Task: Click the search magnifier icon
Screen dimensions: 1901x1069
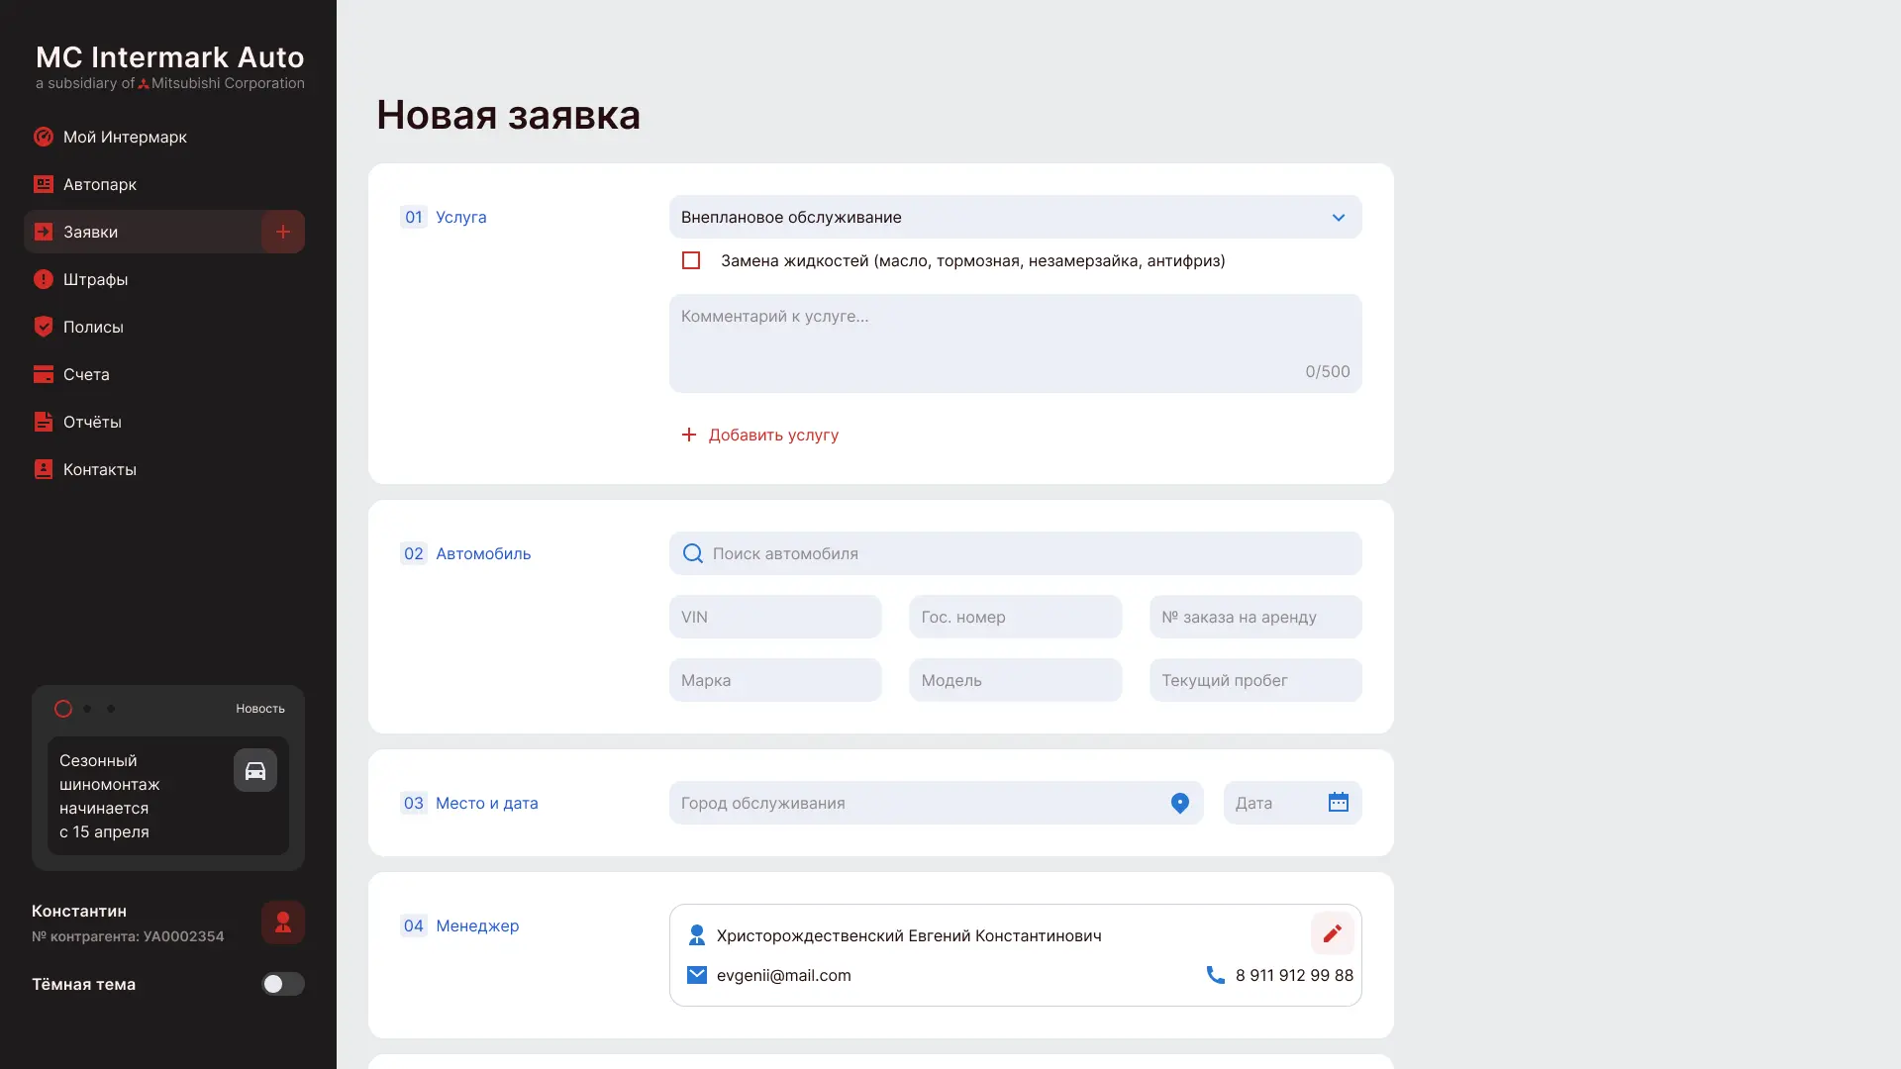Action: pos(693,553)
